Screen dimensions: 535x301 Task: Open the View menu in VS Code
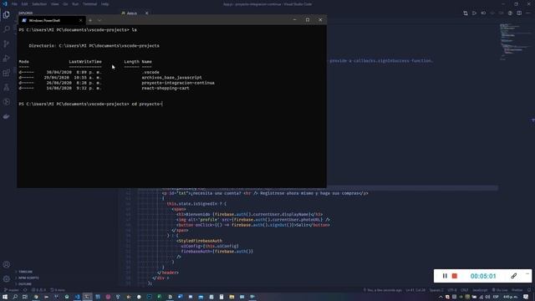[x=54, y=4]
